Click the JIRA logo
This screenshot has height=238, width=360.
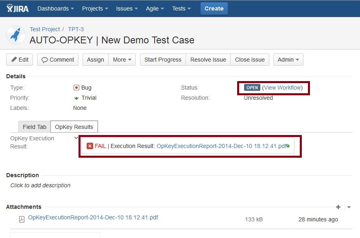(x=17, y=8)
